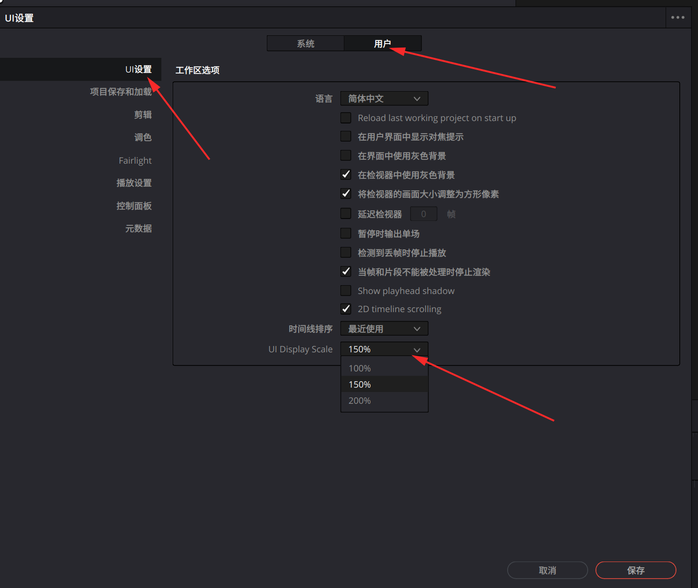Select the 控制面板 settings category
The height and width of the screenshot is (588, 698).
click(134, 206)
